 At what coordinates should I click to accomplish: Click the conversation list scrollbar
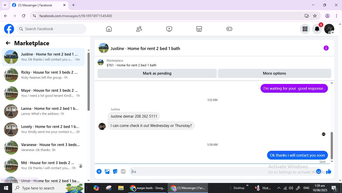(89, 82)
